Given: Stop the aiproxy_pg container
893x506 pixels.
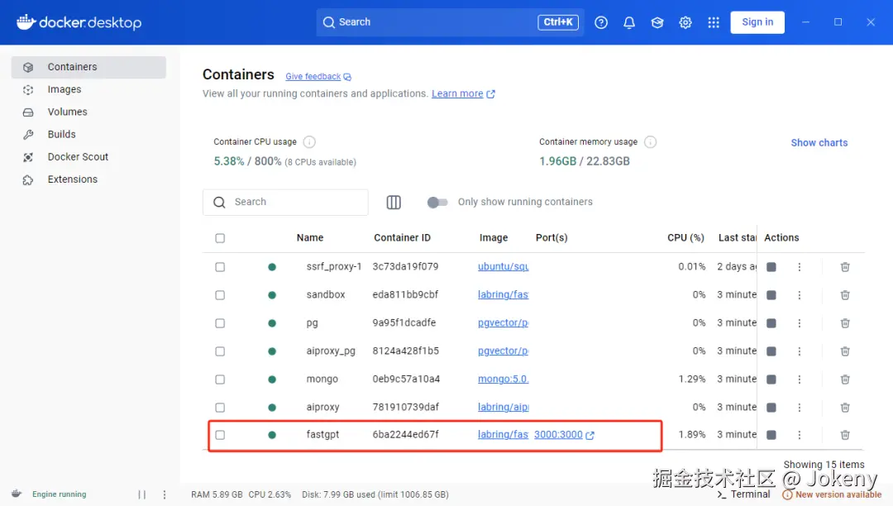Looking at the screenshot, I should 771,351.
